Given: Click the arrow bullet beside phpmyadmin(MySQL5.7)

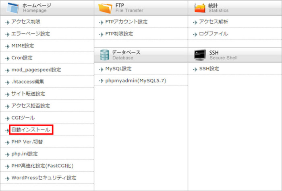Looking at the screenshot, I should (x=101, y=81).
